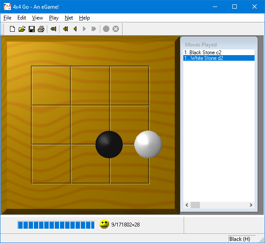Print the board using the printer icon
Screen dimensions: 265x243
point(41,29)
